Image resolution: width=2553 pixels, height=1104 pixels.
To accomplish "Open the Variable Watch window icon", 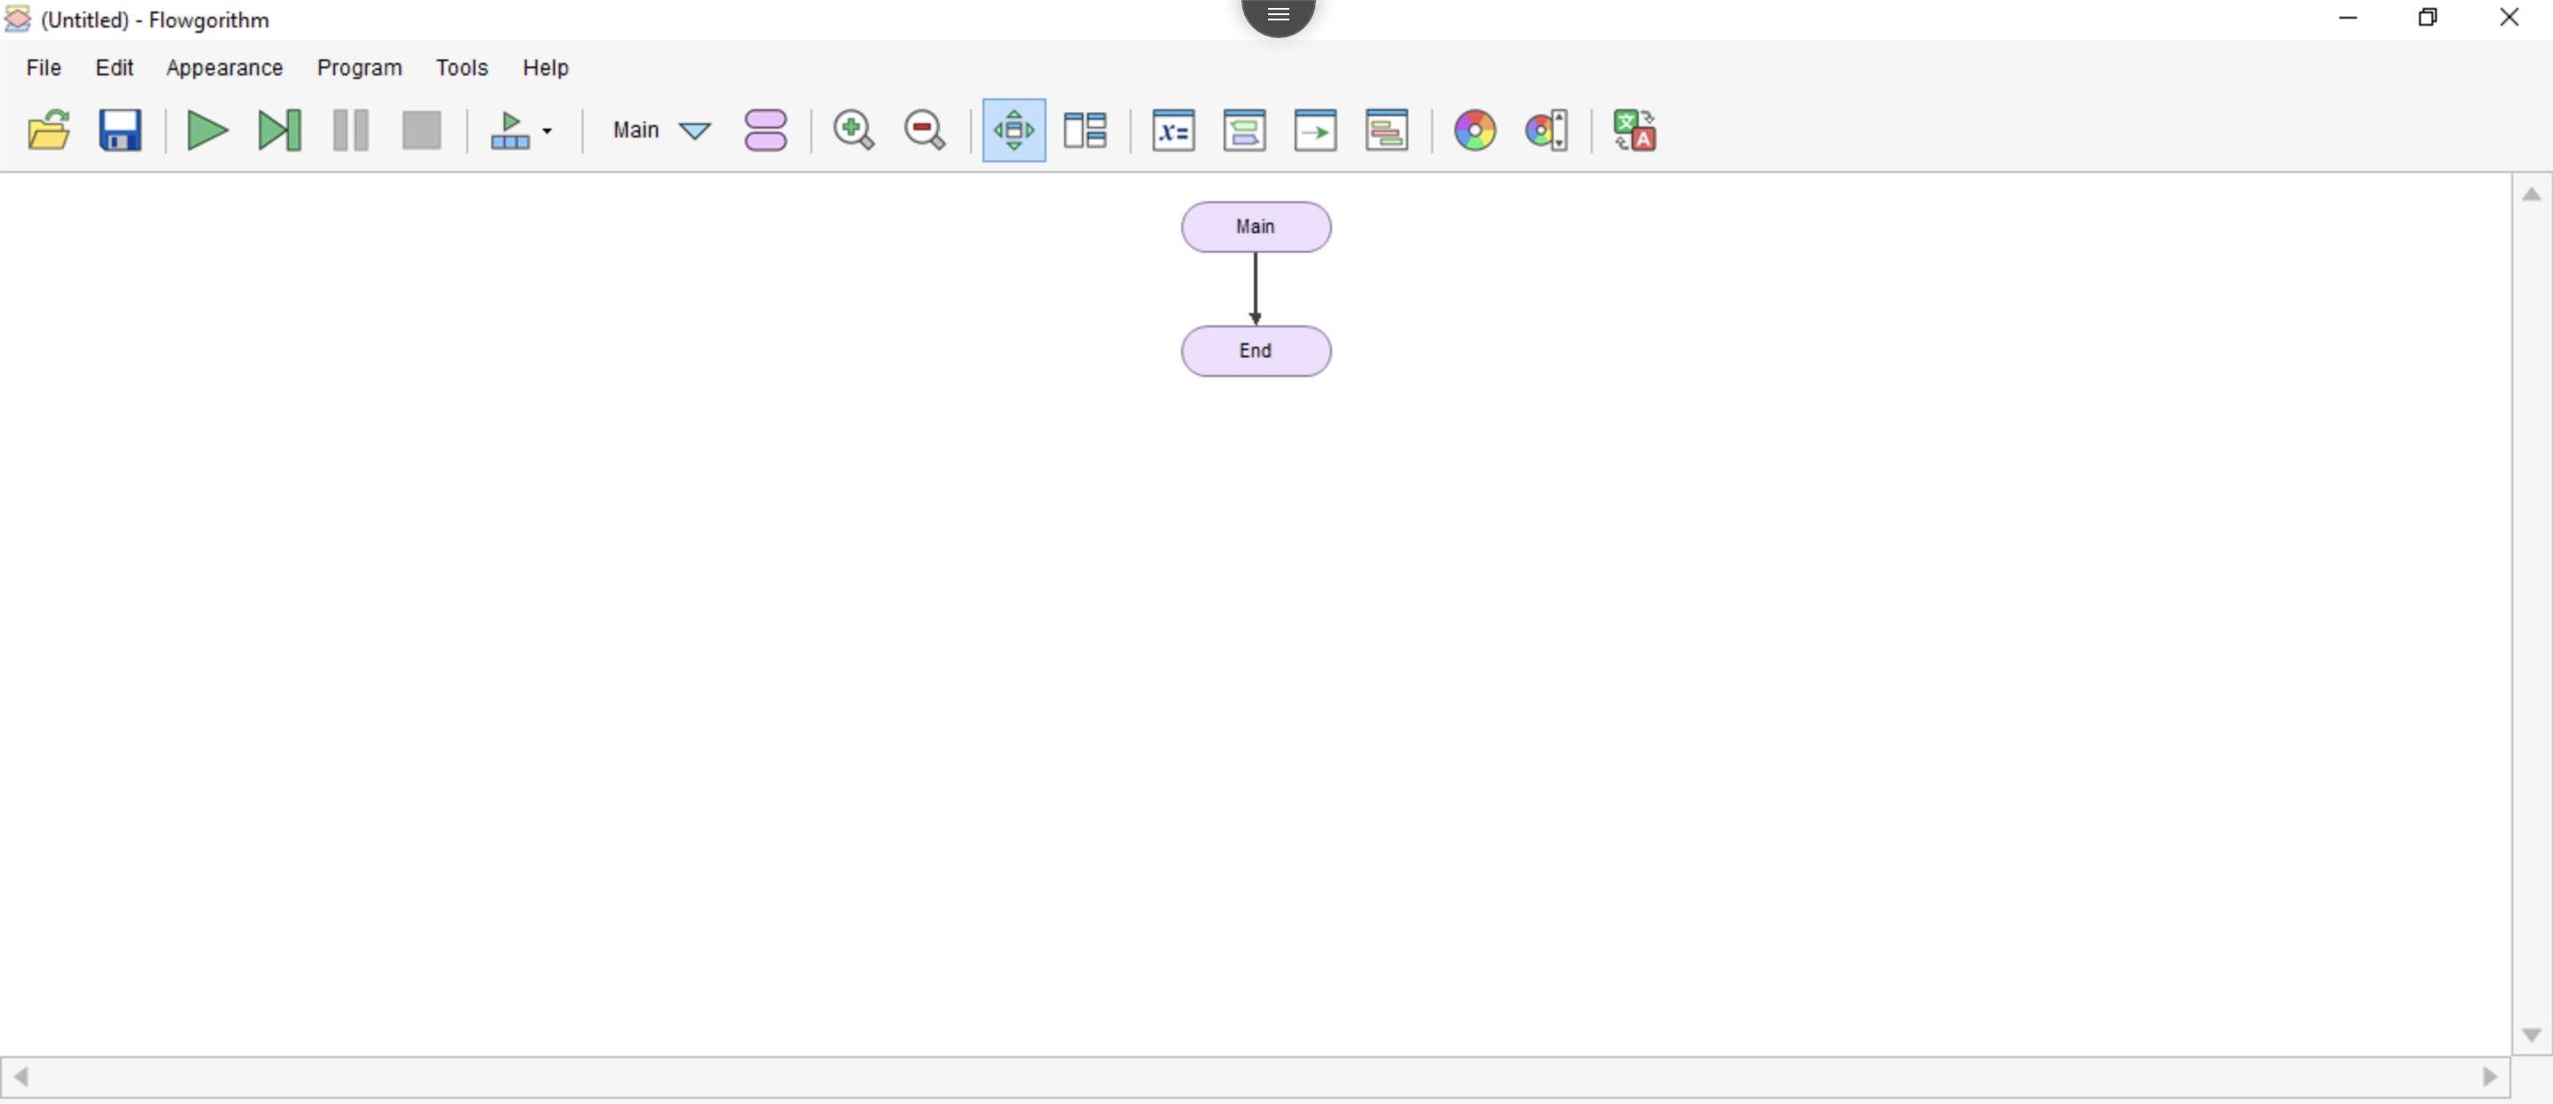I will coord(1173,129).
